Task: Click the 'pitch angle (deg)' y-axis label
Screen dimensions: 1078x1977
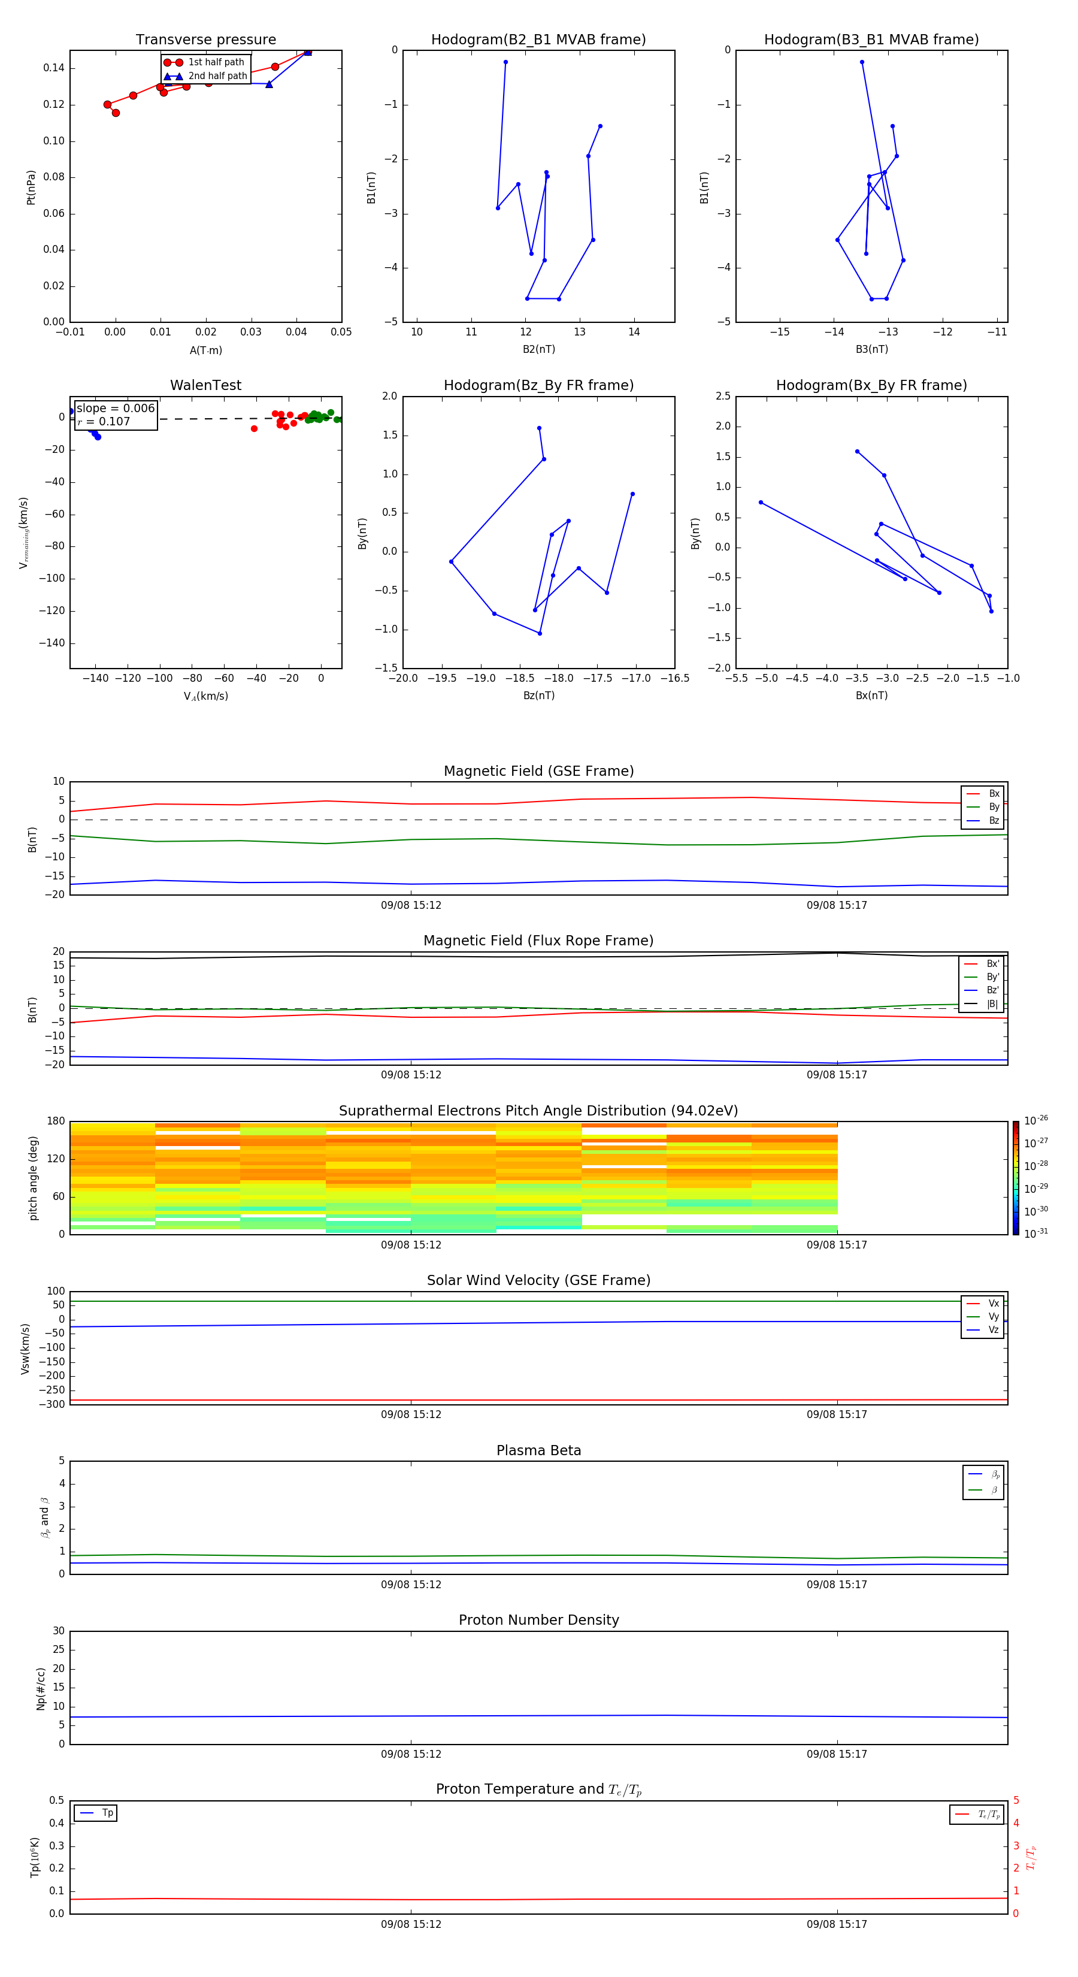Action: (33, 1178)
